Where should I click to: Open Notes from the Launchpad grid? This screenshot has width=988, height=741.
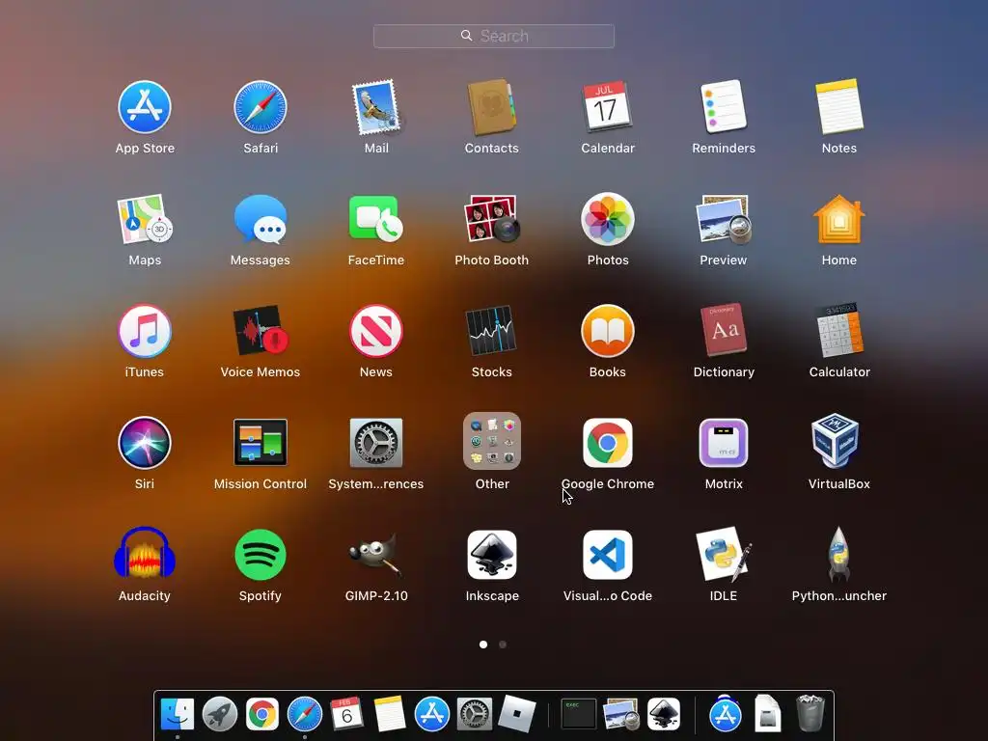(x=839, y=106)
